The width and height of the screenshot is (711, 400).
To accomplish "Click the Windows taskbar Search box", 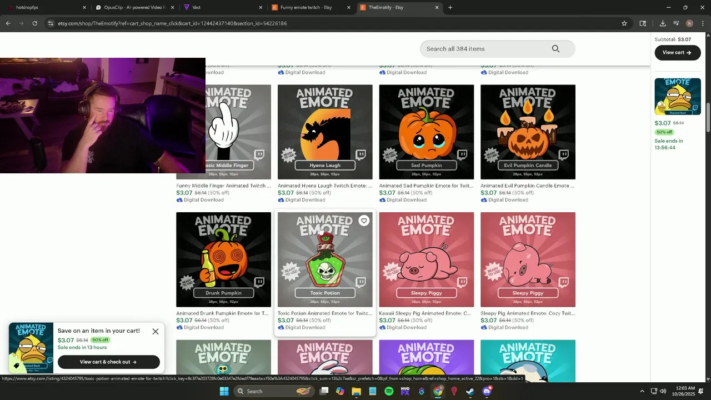I will 274,391.
